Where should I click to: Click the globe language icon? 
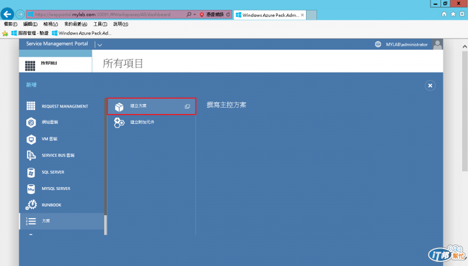click(x=378, y=44)
